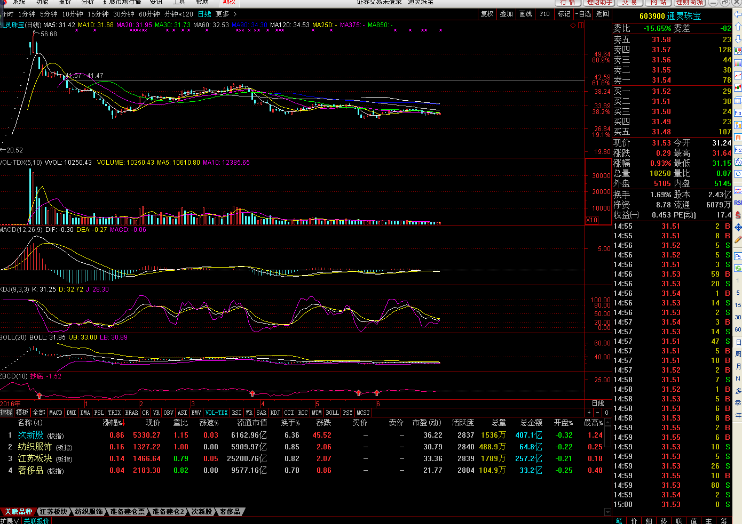Click the blue four-way move arrows icon
Screen dimensions: 742x524
point(738,228)
